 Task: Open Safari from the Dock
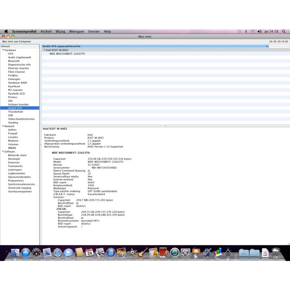click(x=58, y=253)
